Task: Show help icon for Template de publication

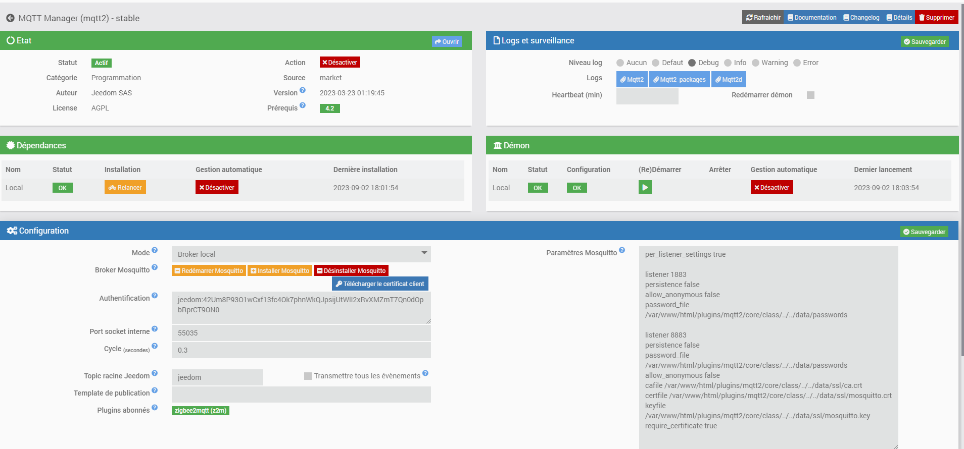Action: 155,390
